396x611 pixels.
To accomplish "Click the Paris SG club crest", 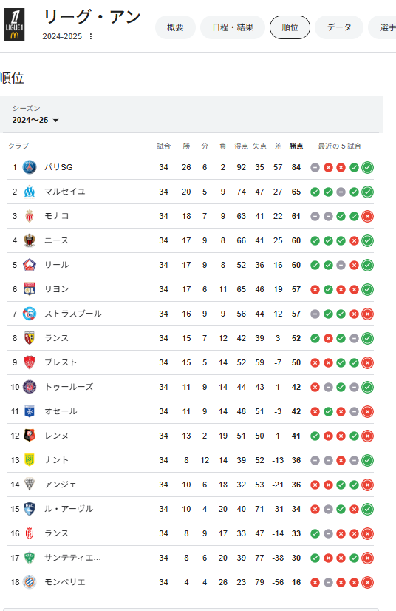I will point(30,167).
